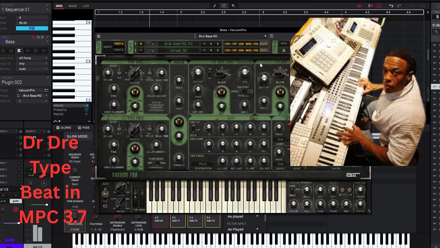Open the Brut Bass-RD preset dropdown in plugin header

coord(265,36)
